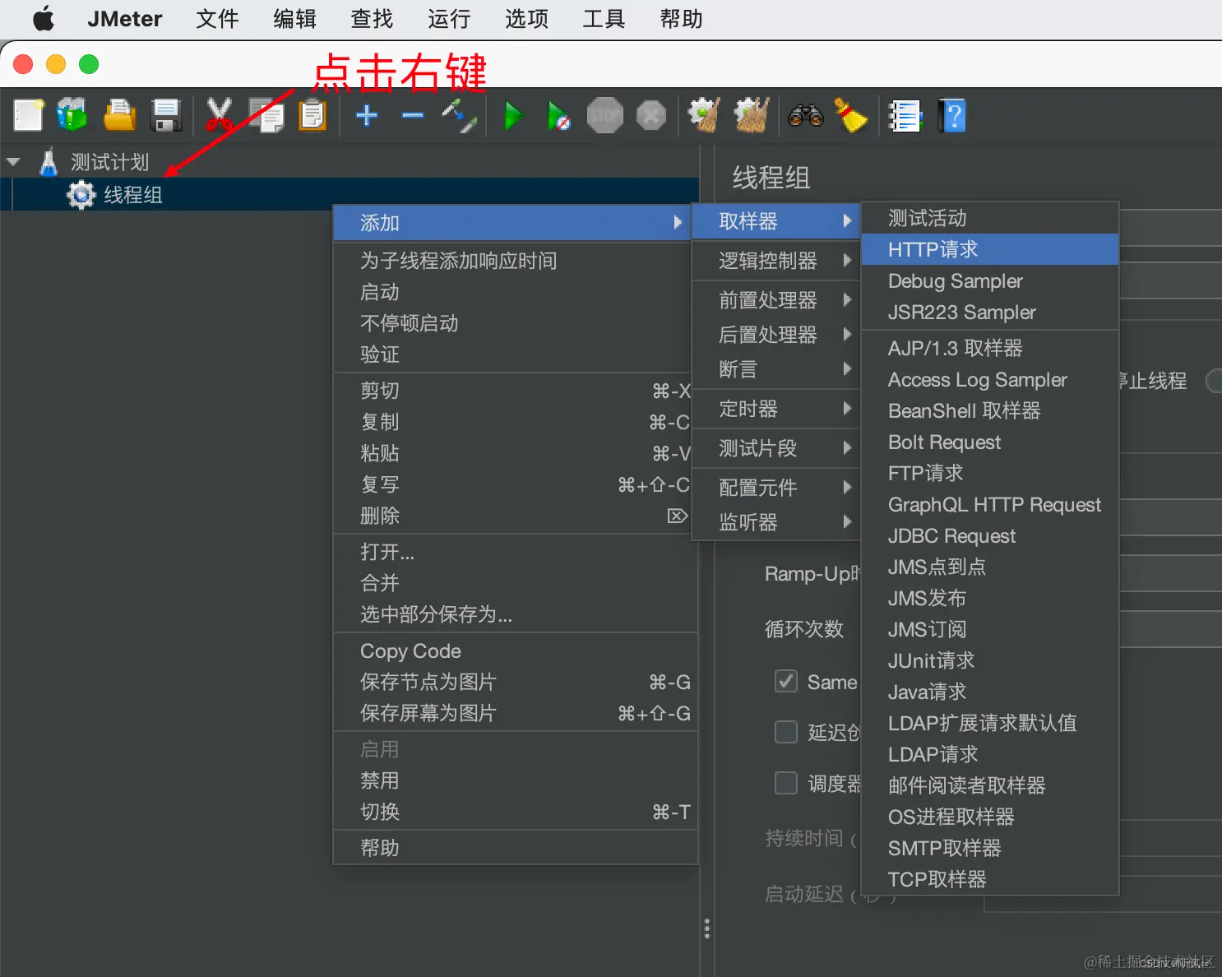The width and height of the screenshot is (1222, 977).
Task: Open the 文件 menu in menu bar
Action: (217, 18)
